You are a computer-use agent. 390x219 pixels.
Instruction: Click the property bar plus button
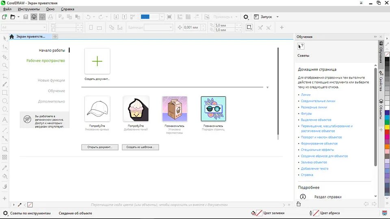coord(282,27)
